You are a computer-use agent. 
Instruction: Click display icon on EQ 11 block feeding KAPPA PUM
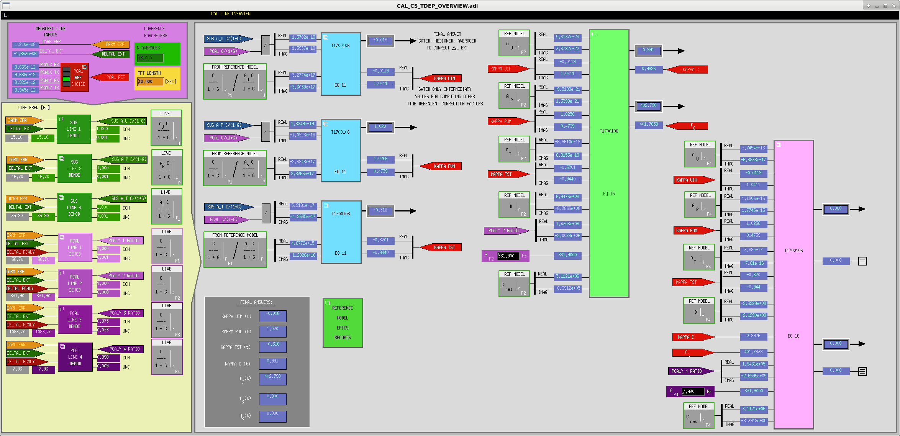(326, 124)
